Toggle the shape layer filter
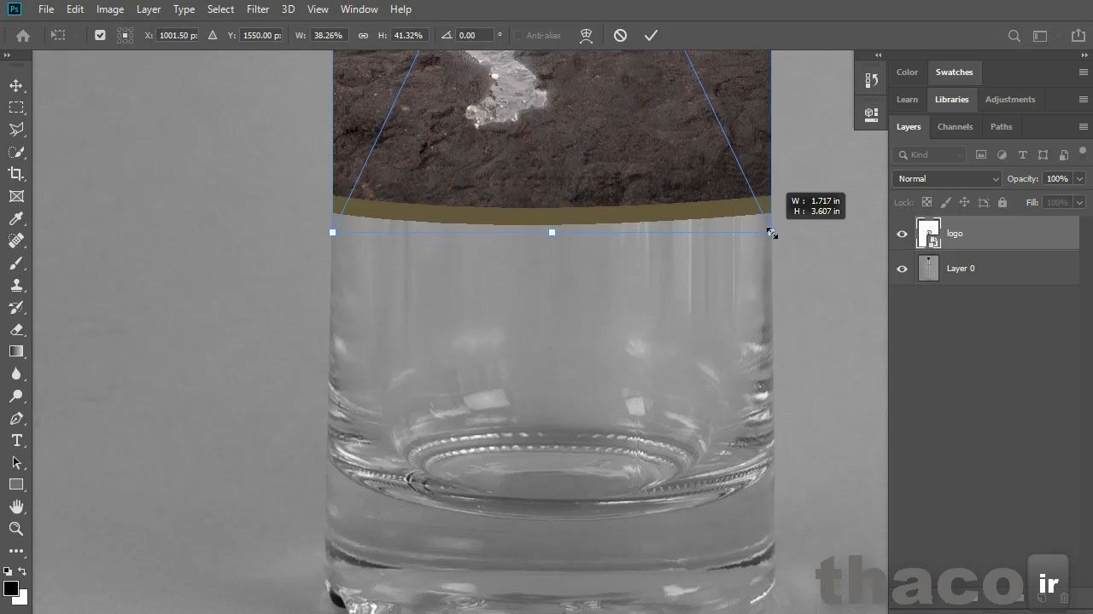The height and width of the screenshot is (614, 1093). 1043,155
